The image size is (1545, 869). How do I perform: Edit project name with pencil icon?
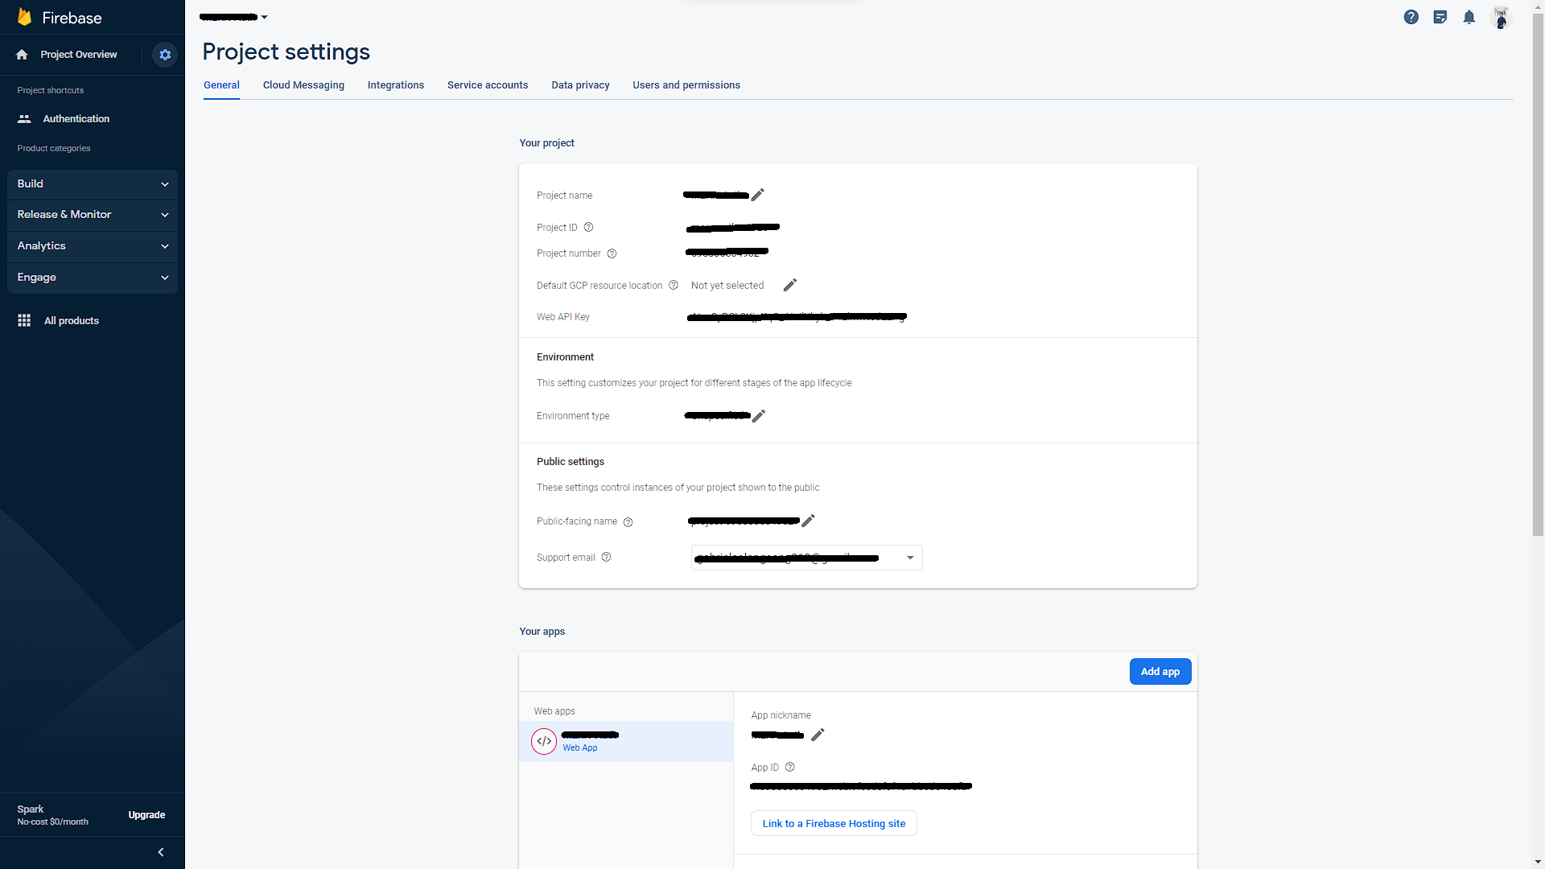pyautogui.click(x=757, y=195)
